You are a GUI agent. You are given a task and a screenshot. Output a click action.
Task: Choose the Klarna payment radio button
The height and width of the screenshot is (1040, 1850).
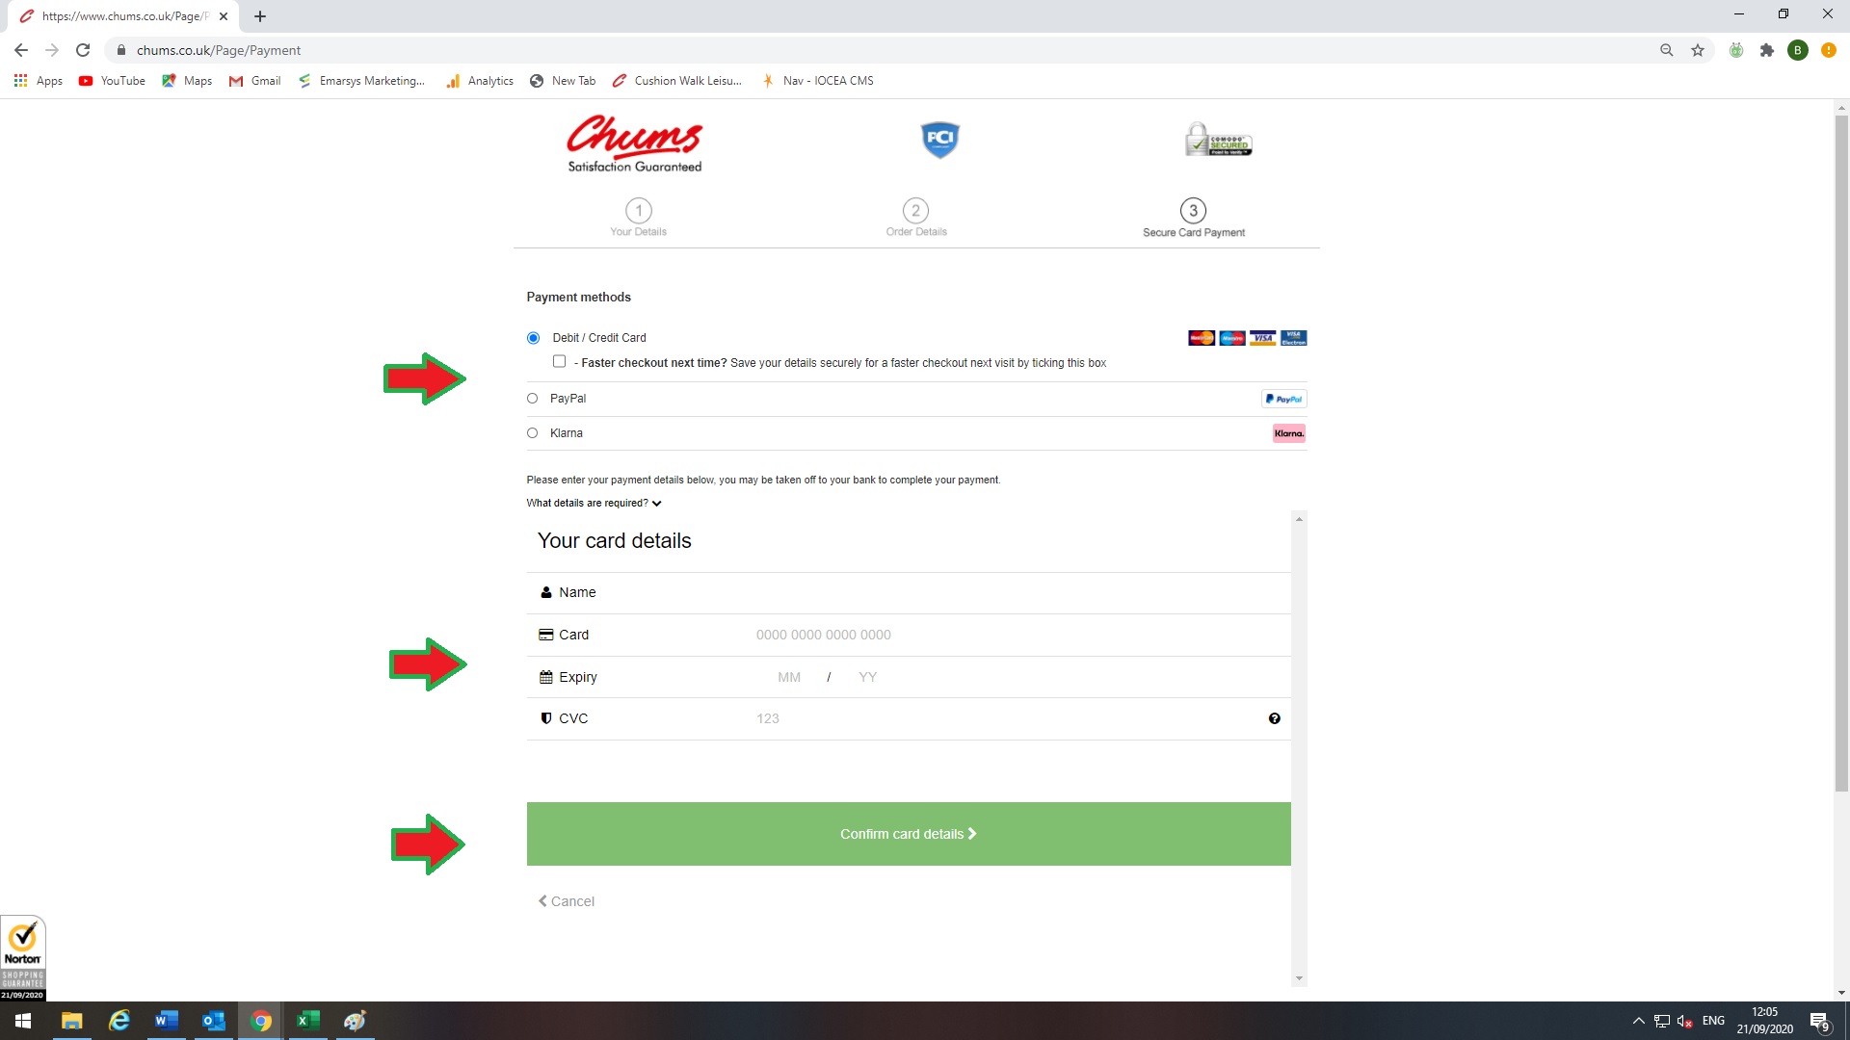[x=532, y=433]
